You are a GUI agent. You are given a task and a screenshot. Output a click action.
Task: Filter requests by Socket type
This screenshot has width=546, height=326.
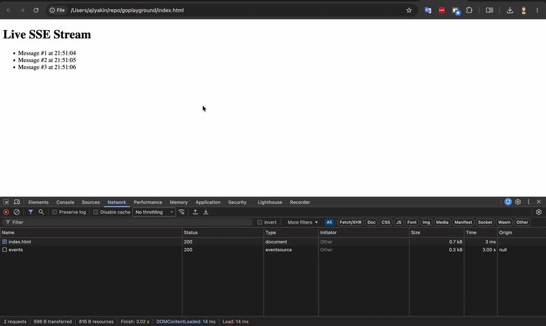coord(485,222)
